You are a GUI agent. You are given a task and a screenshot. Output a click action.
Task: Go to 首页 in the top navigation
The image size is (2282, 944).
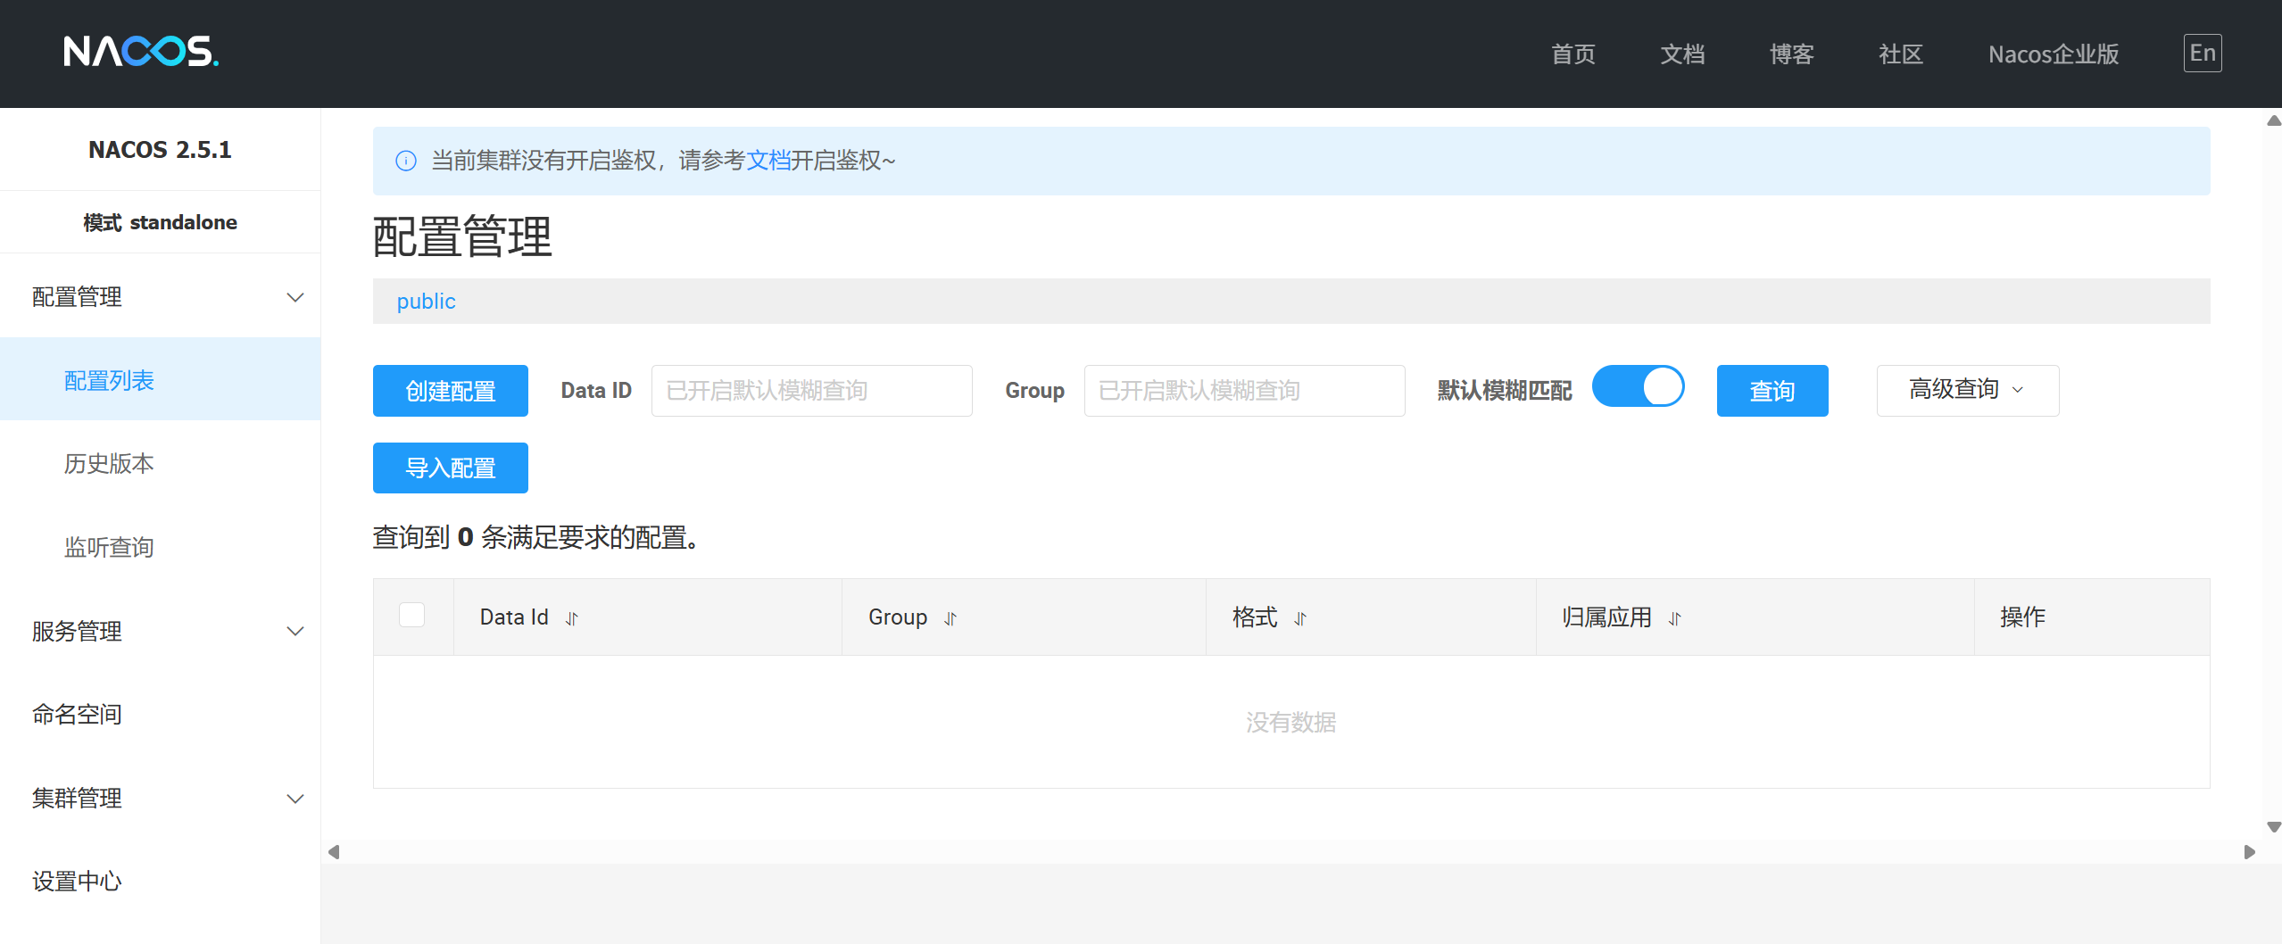pos(1573,54)
